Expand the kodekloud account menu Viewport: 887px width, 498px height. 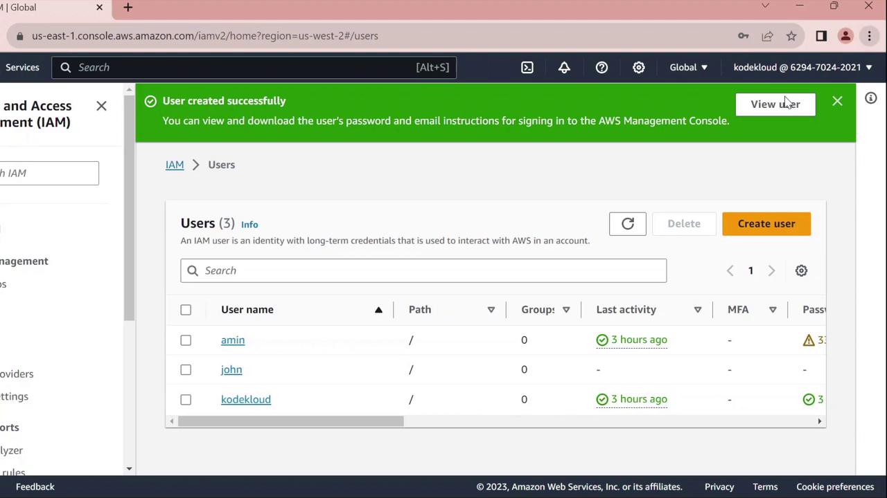click(802, 67)
